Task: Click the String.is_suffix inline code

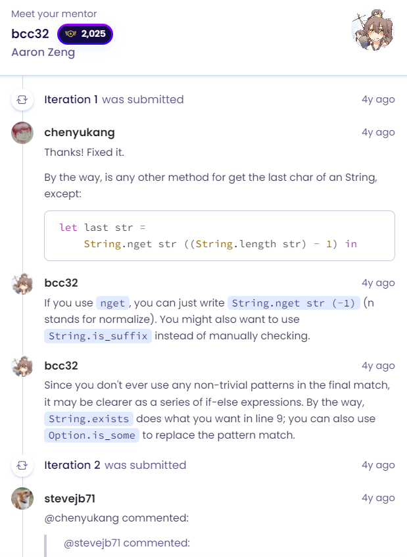Action: (98, 336)
